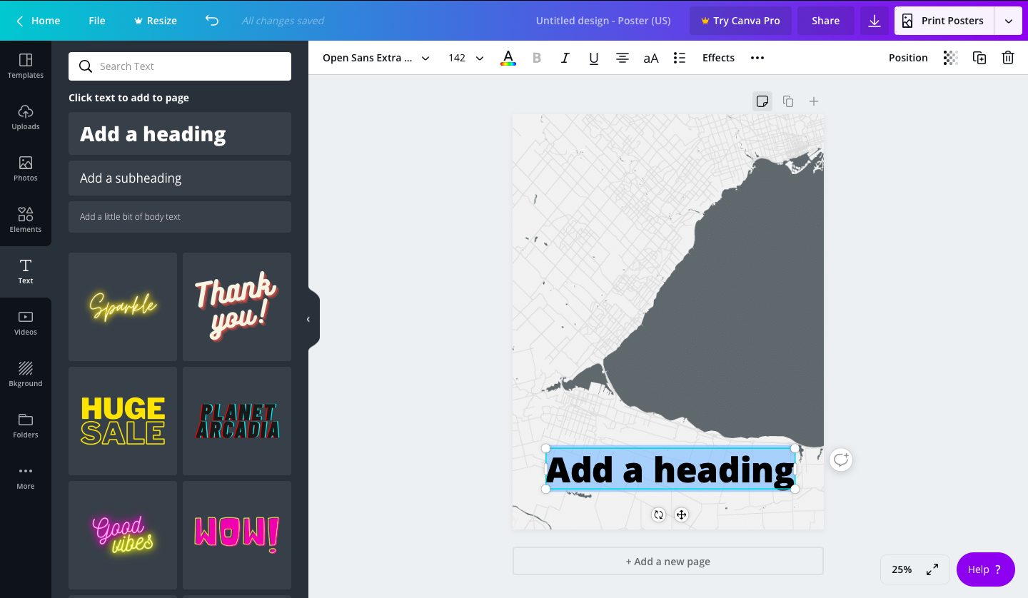Add a heading text to page

pos(180,133)
